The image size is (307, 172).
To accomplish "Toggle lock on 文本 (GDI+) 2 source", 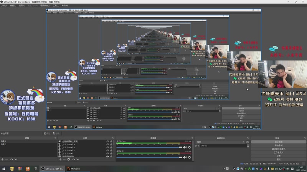I will tap(111, 150).
